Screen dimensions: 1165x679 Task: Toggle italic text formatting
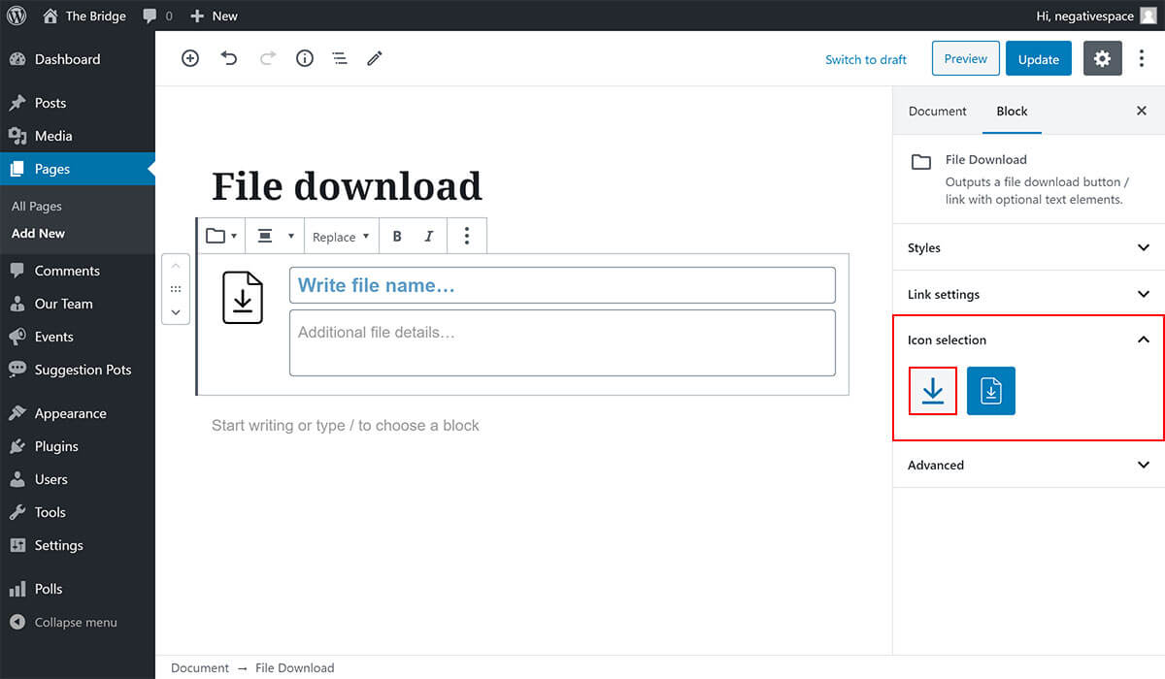tap(428, 237)
